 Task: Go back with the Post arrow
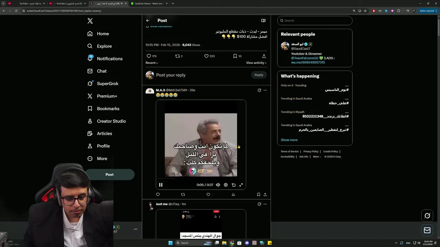coord(148,21)
